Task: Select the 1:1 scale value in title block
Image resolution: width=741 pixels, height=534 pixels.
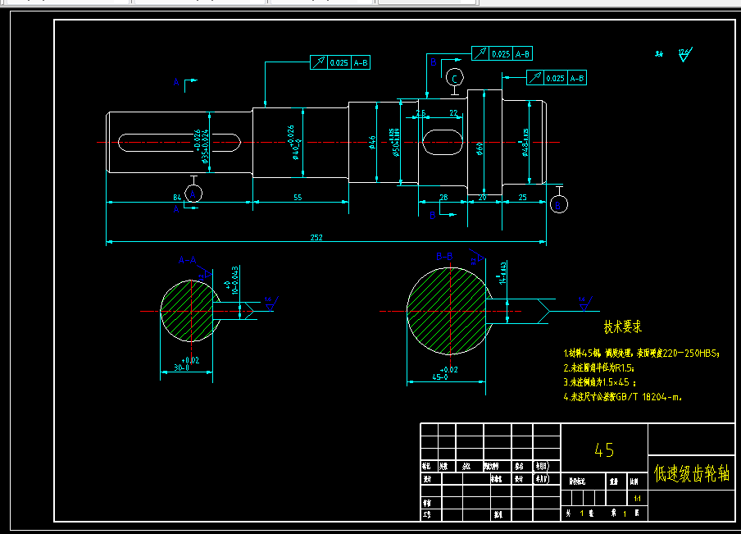Action: (x=637, y=498)
